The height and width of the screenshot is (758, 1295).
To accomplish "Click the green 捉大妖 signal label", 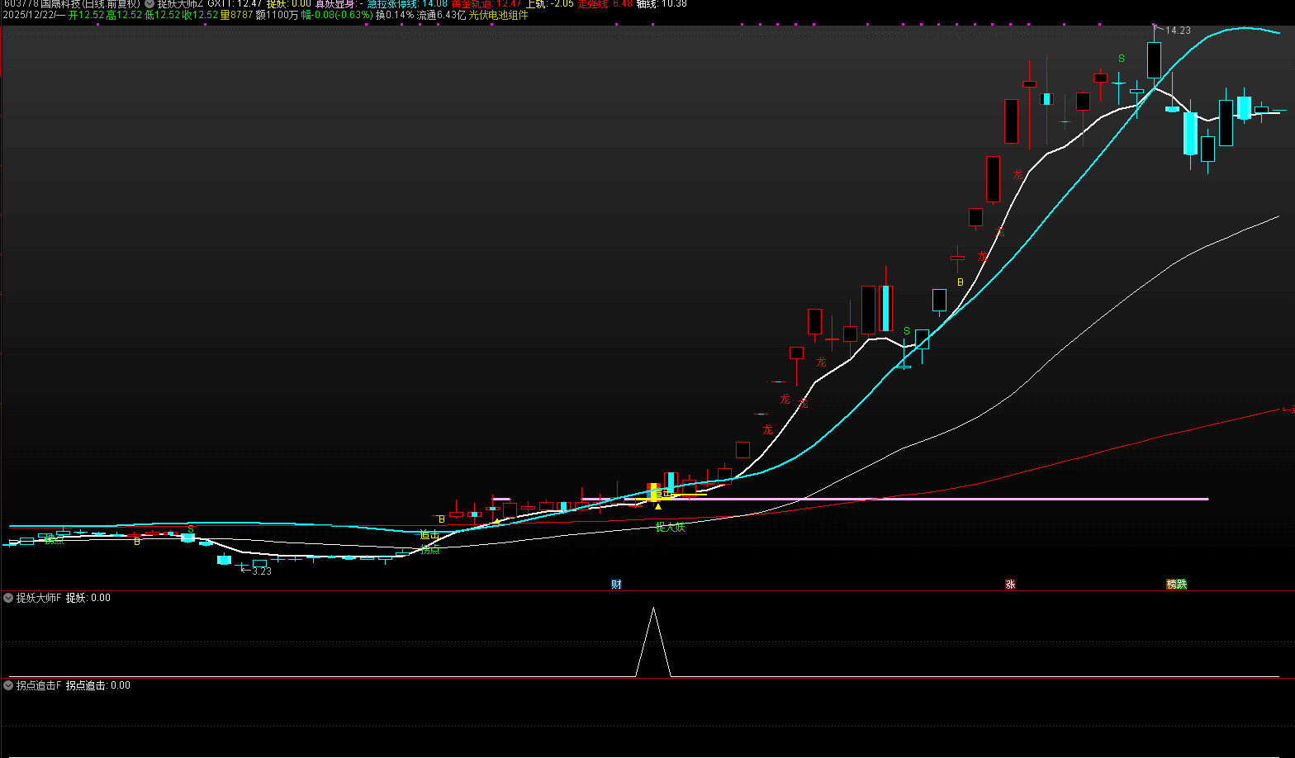I will 670,527.
